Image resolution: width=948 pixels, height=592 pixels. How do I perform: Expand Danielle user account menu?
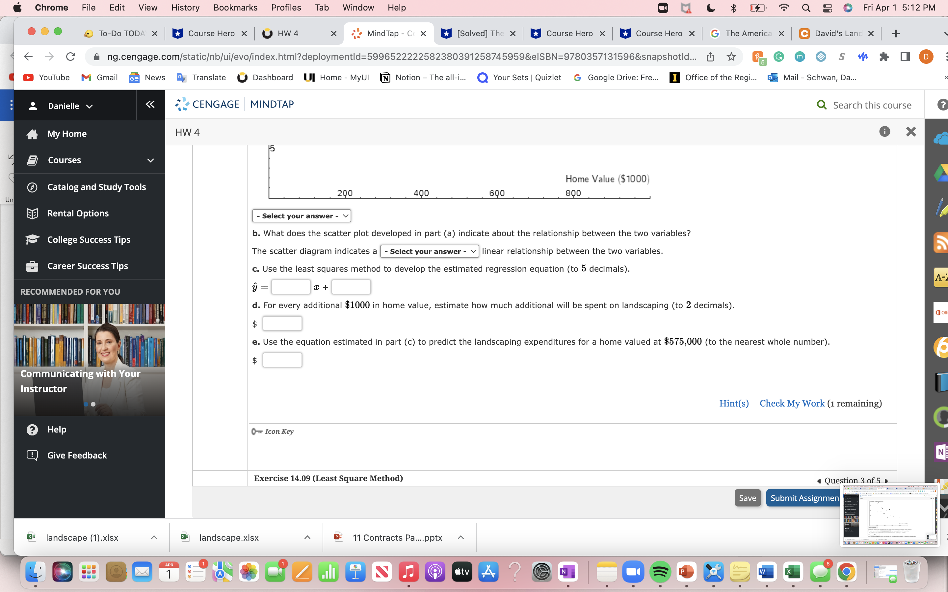coord(70,106)
